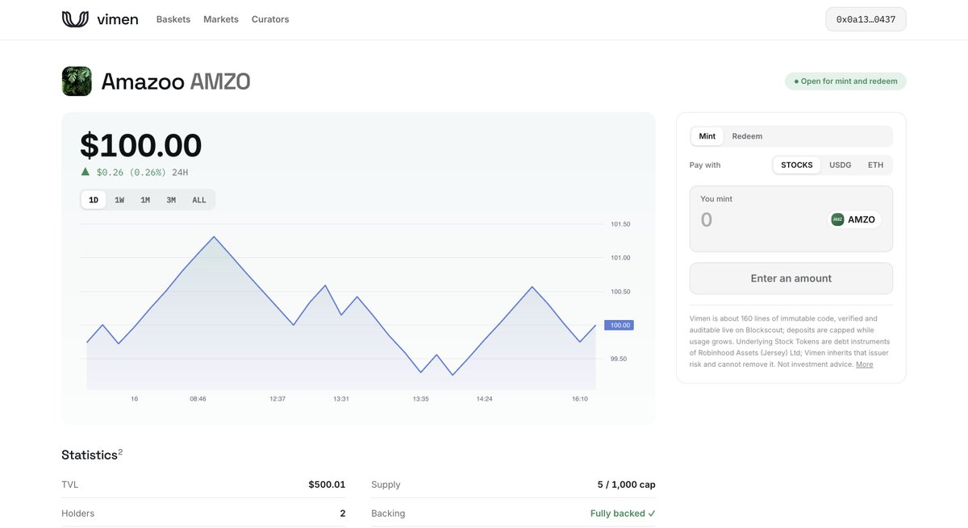
Task: Click the 101.50 axis label
Action: click(x=620, y=224)
